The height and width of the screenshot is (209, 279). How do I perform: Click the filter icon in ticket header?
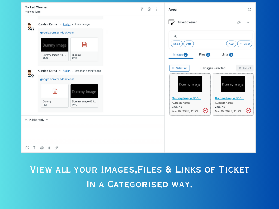point(142,9)
